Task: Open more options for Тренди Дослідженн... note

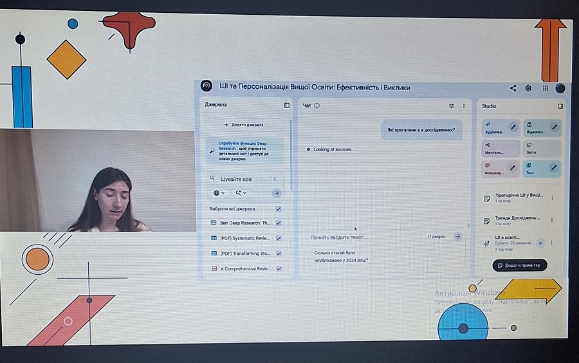Action: coord(552,220)
